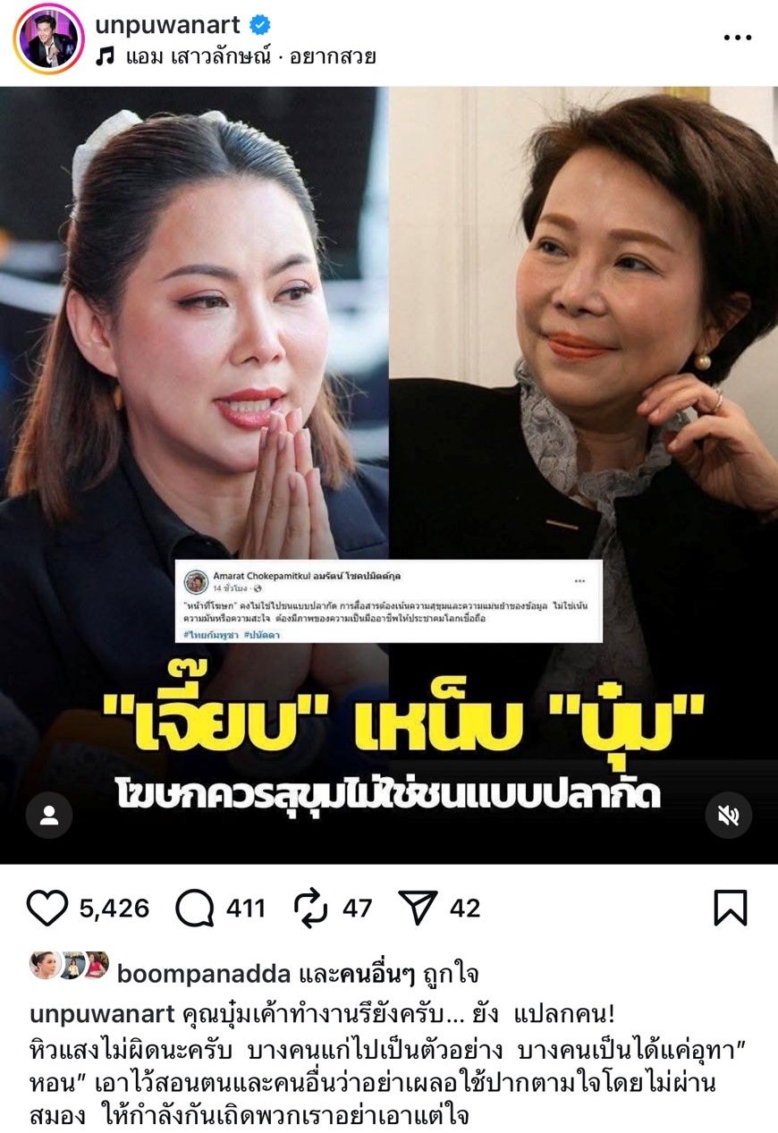Tap the music note icon
Viewport: 778px width, 1133px height.
[106, 56]
